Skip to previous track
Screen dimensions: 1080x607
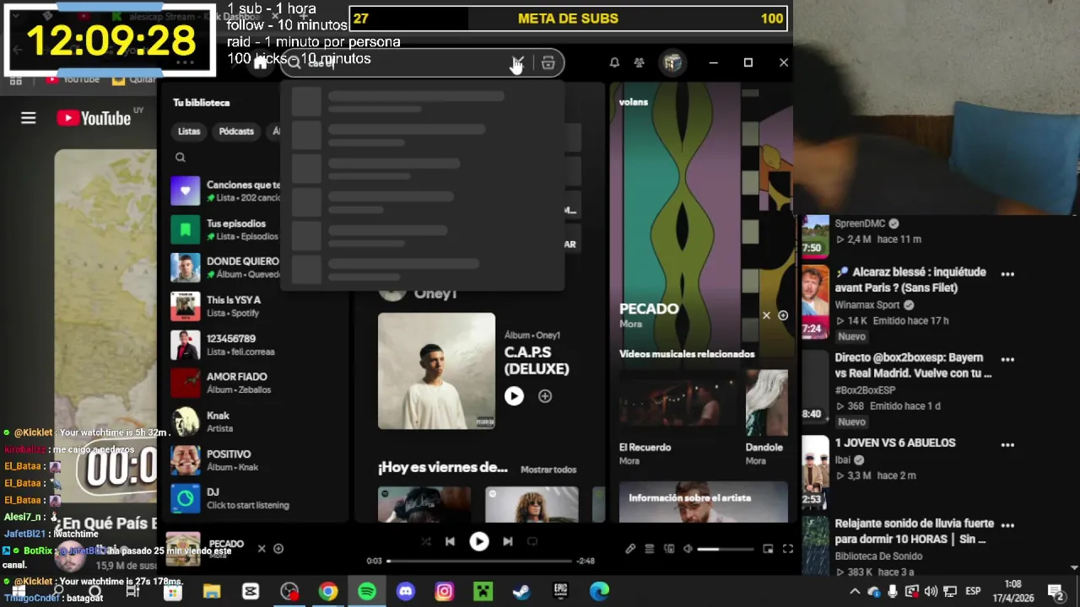(450, 541)
